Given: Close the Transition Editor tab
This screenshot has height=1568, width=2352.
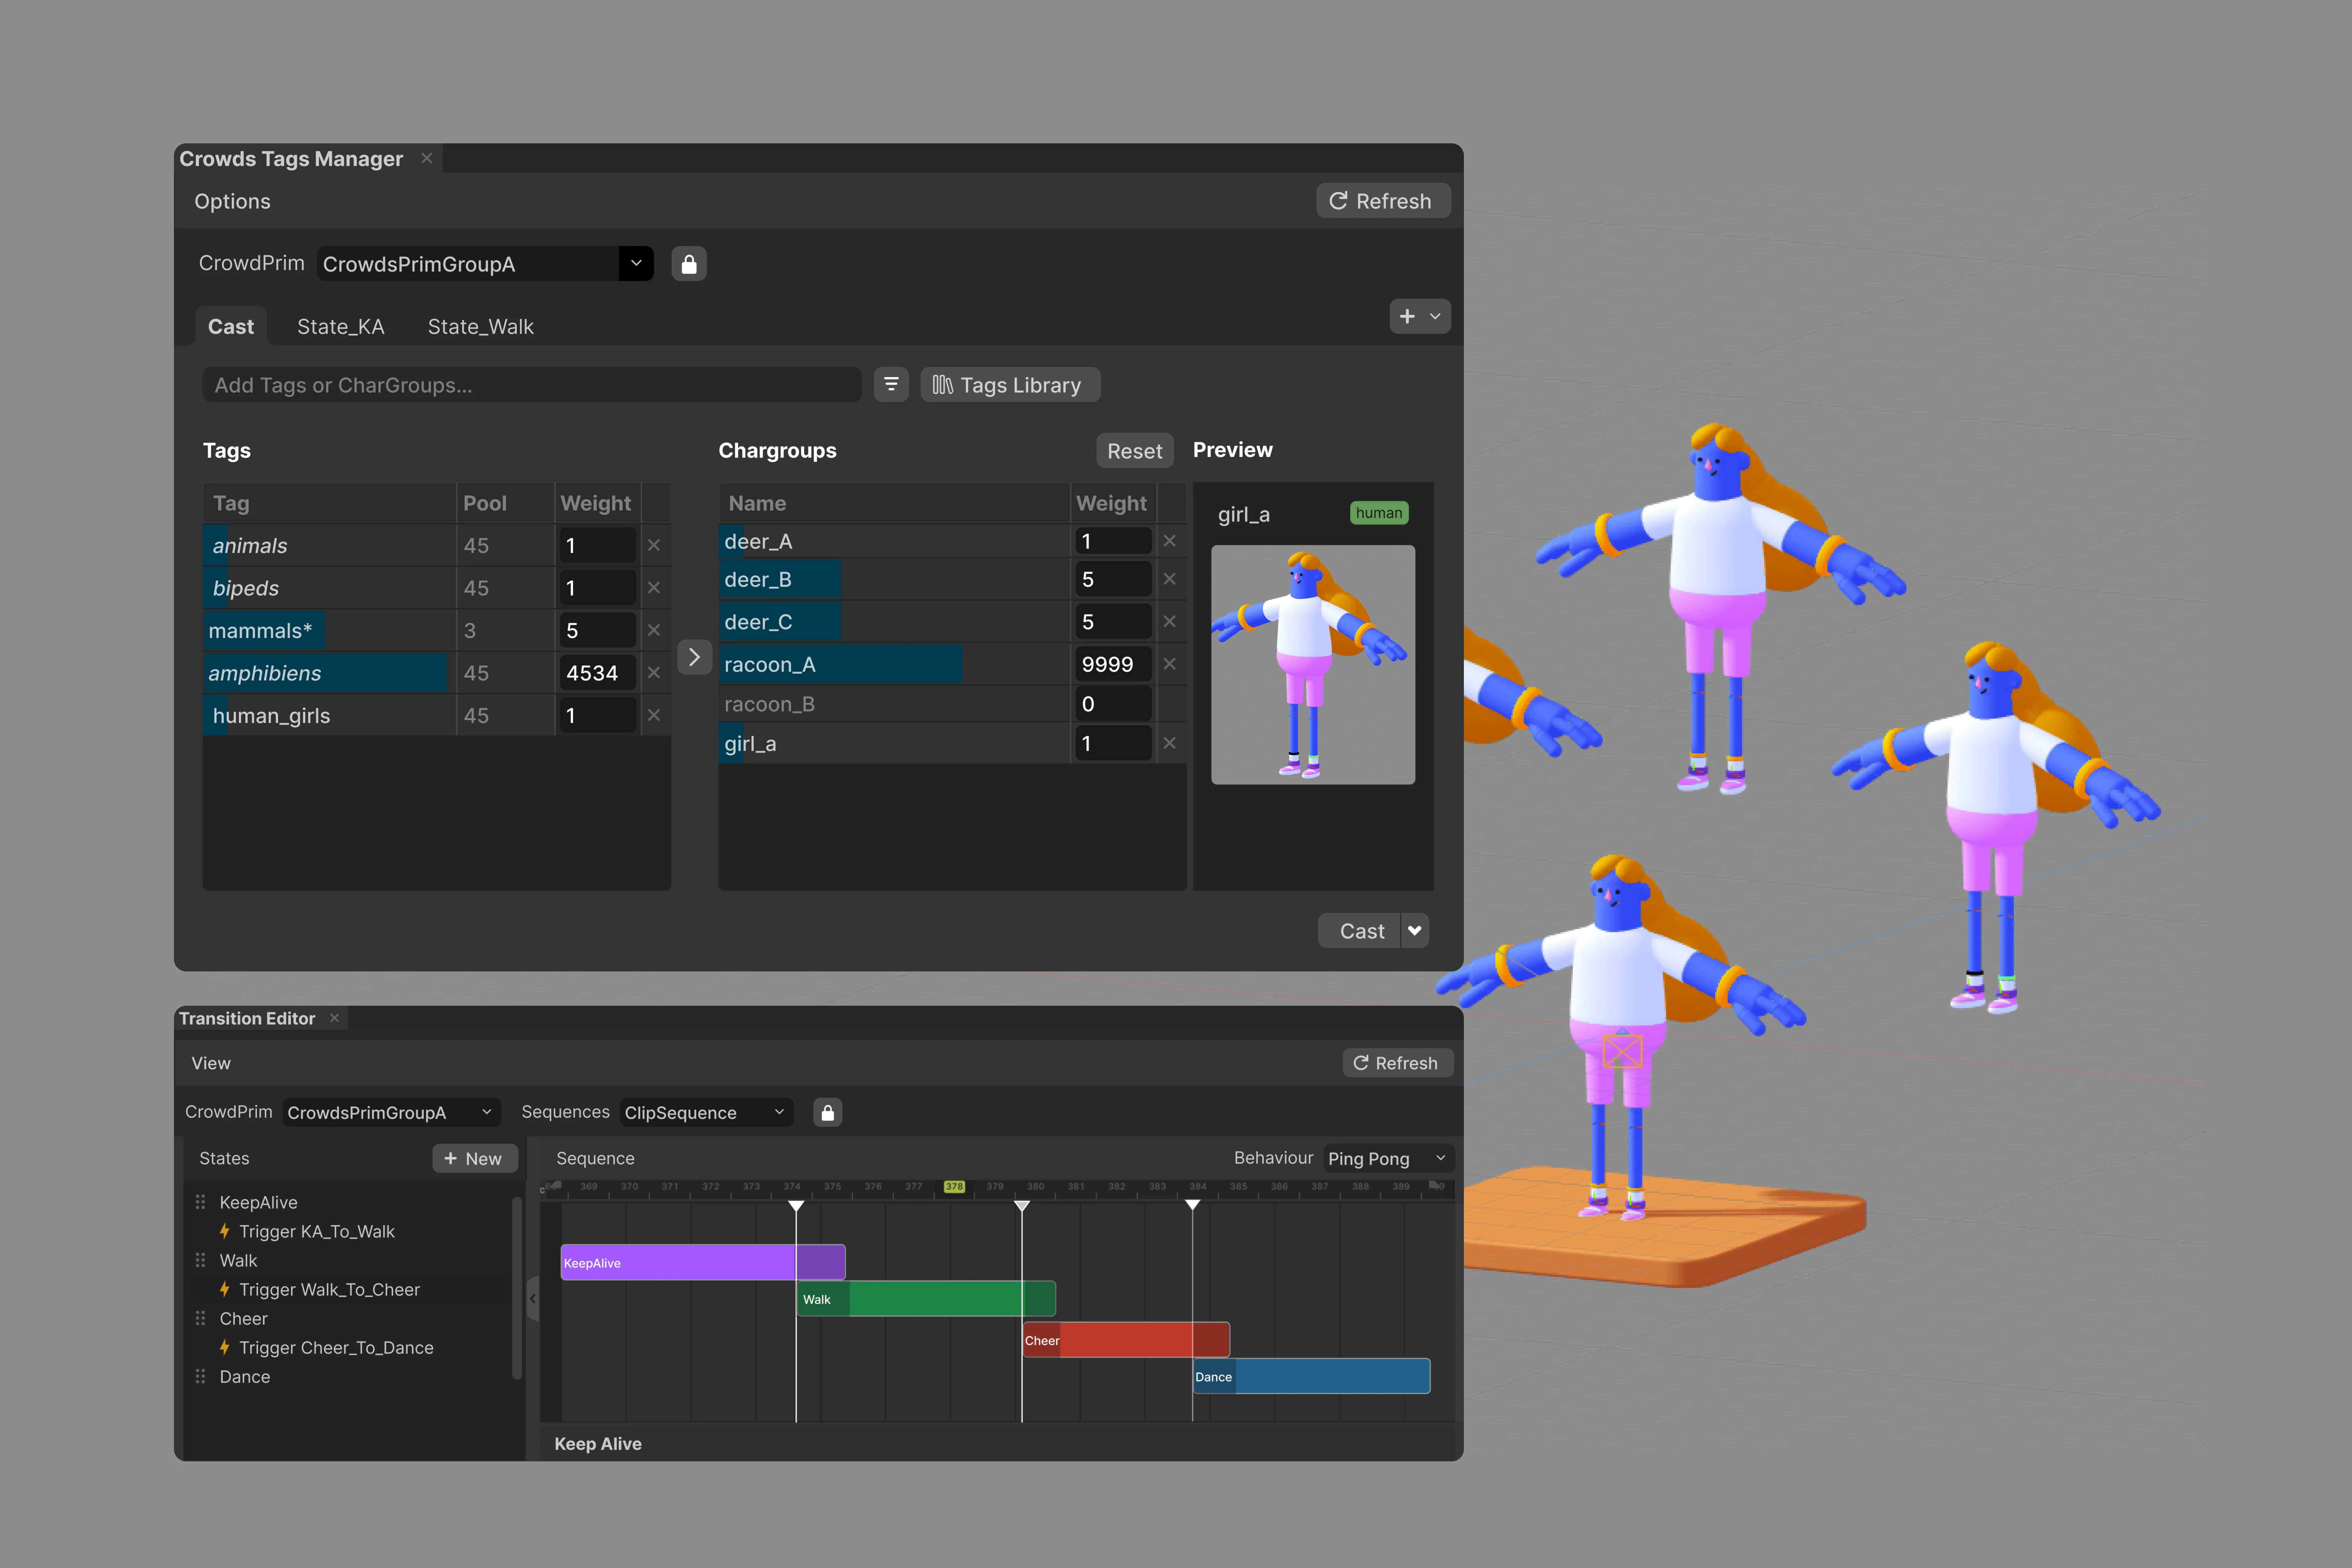Looking at the screenshot, I should coord(335,1018).
